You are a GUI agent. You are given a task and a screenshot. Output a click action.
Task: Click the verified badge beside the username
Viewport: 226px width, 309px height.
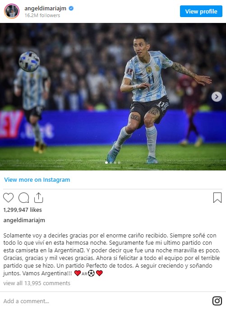[71, 8]
